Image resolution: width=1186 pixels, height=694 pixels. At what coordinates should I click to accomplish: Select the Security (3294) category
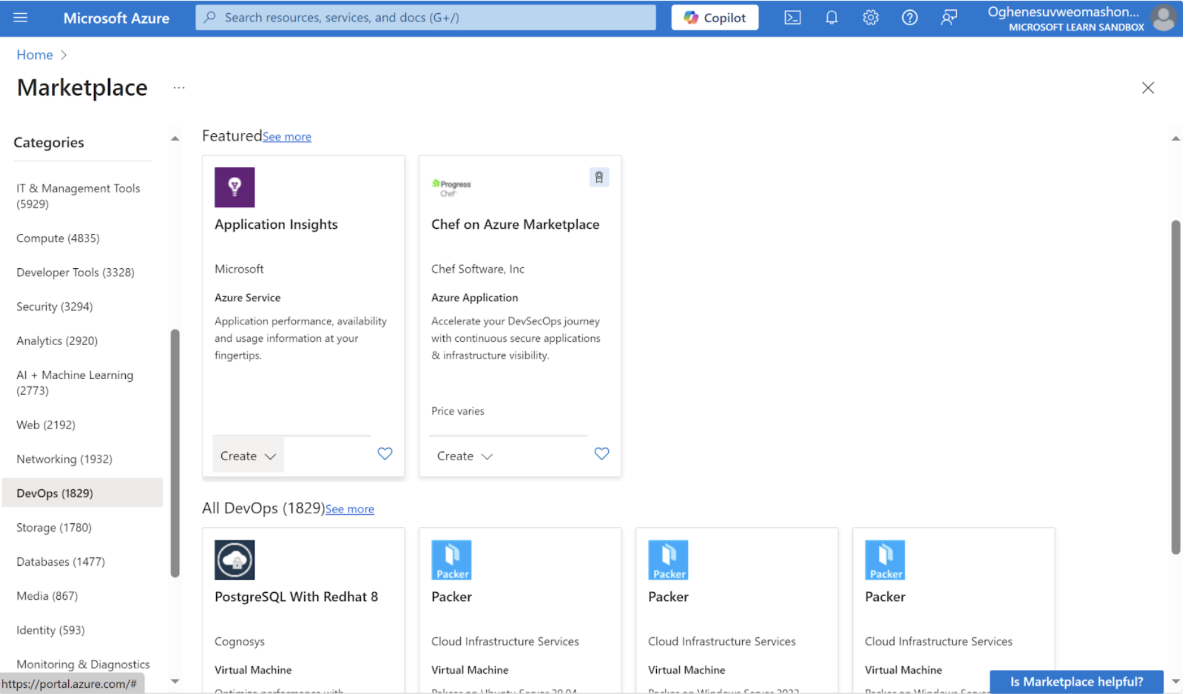54,307
